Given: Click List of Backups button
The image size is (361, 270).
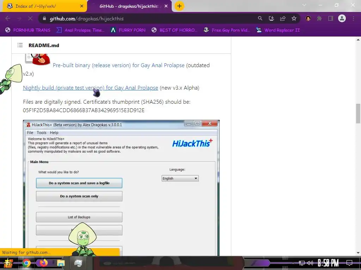Looking at the screenshot, I should tap(79, 217).
